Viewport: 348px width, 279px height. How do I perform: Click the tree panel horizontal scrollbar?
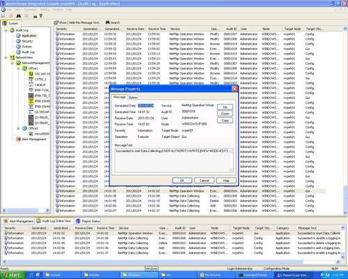coord(26,210)
